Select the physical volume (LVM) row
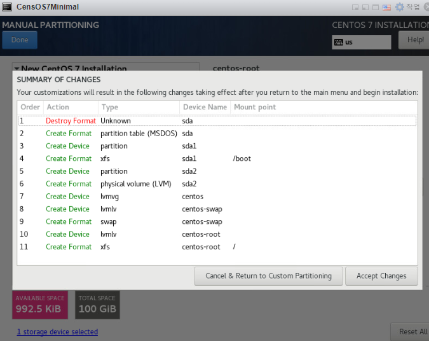429x341 pixels. click(x=217, y=184)
